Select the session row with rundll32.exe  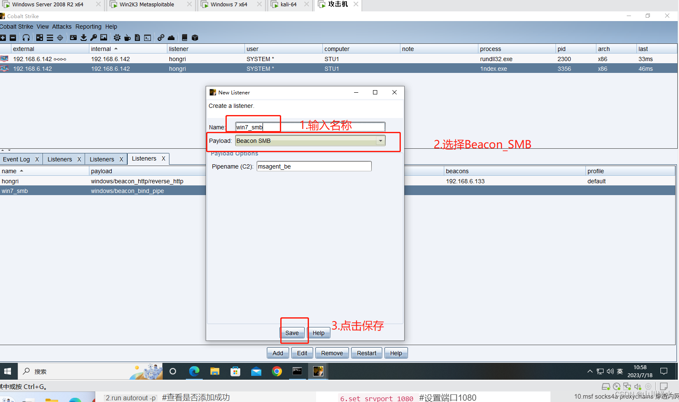pyautogui.click(x=339, y=59)
